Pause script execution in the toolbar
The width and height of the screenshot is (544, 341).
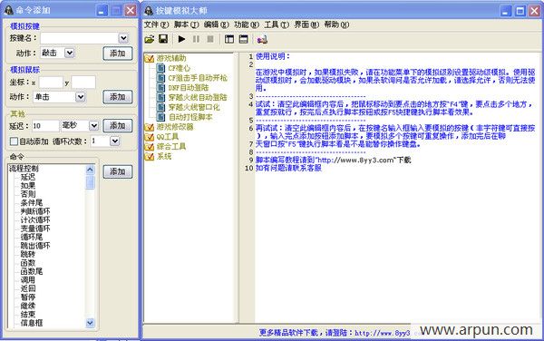point(196,39)
